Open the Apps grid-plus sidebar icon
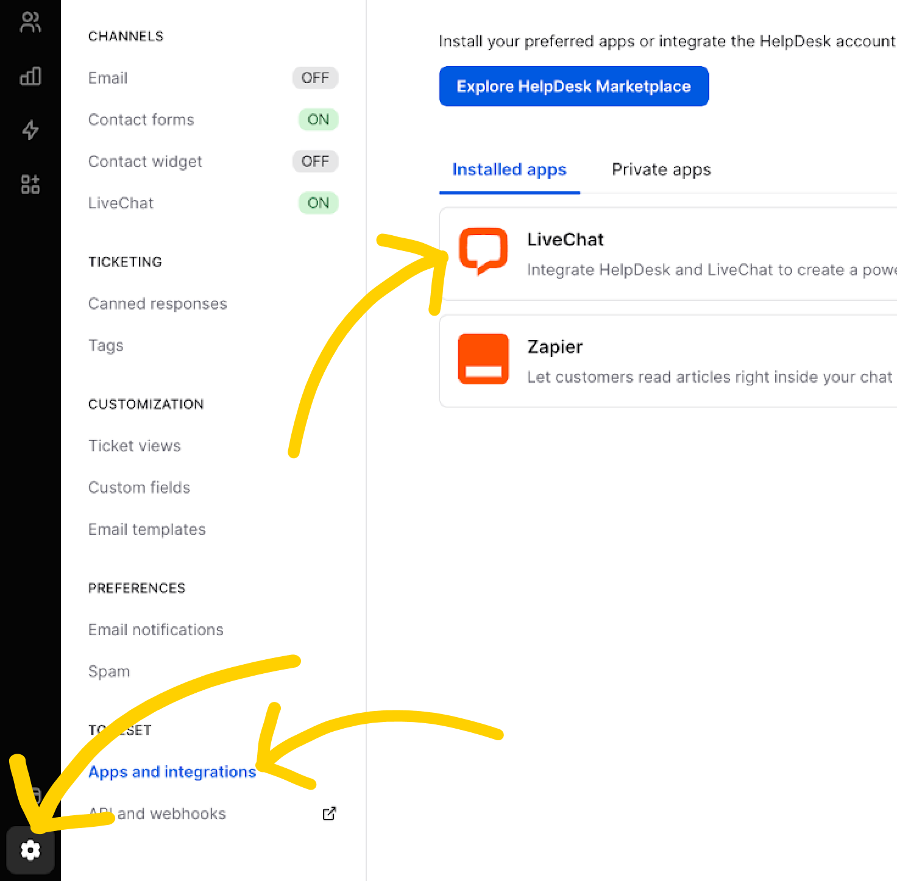897x881 pixels. [30, 184]
